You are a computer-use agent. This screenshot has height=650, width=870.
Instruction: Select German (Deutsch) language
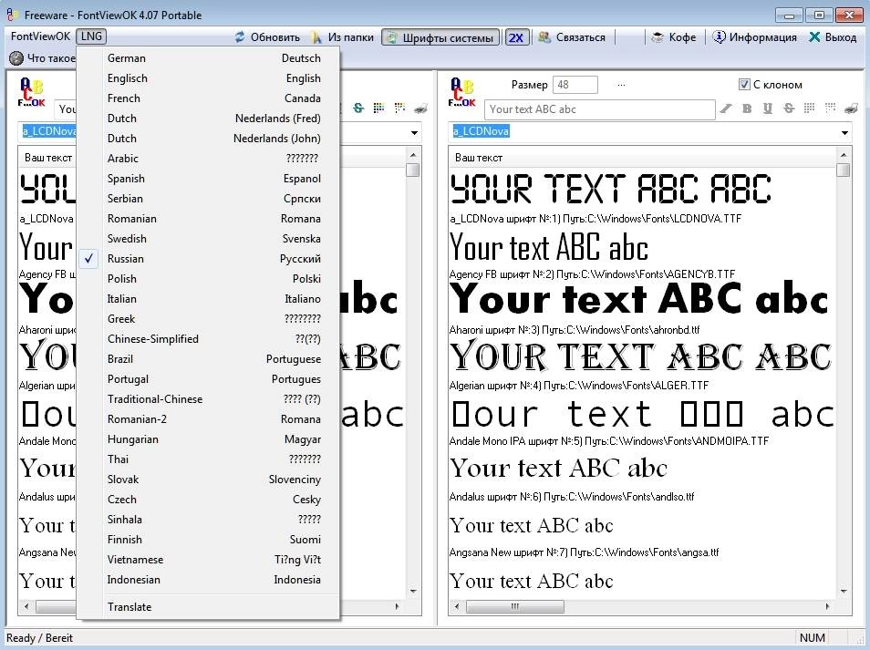click(209, 58)
